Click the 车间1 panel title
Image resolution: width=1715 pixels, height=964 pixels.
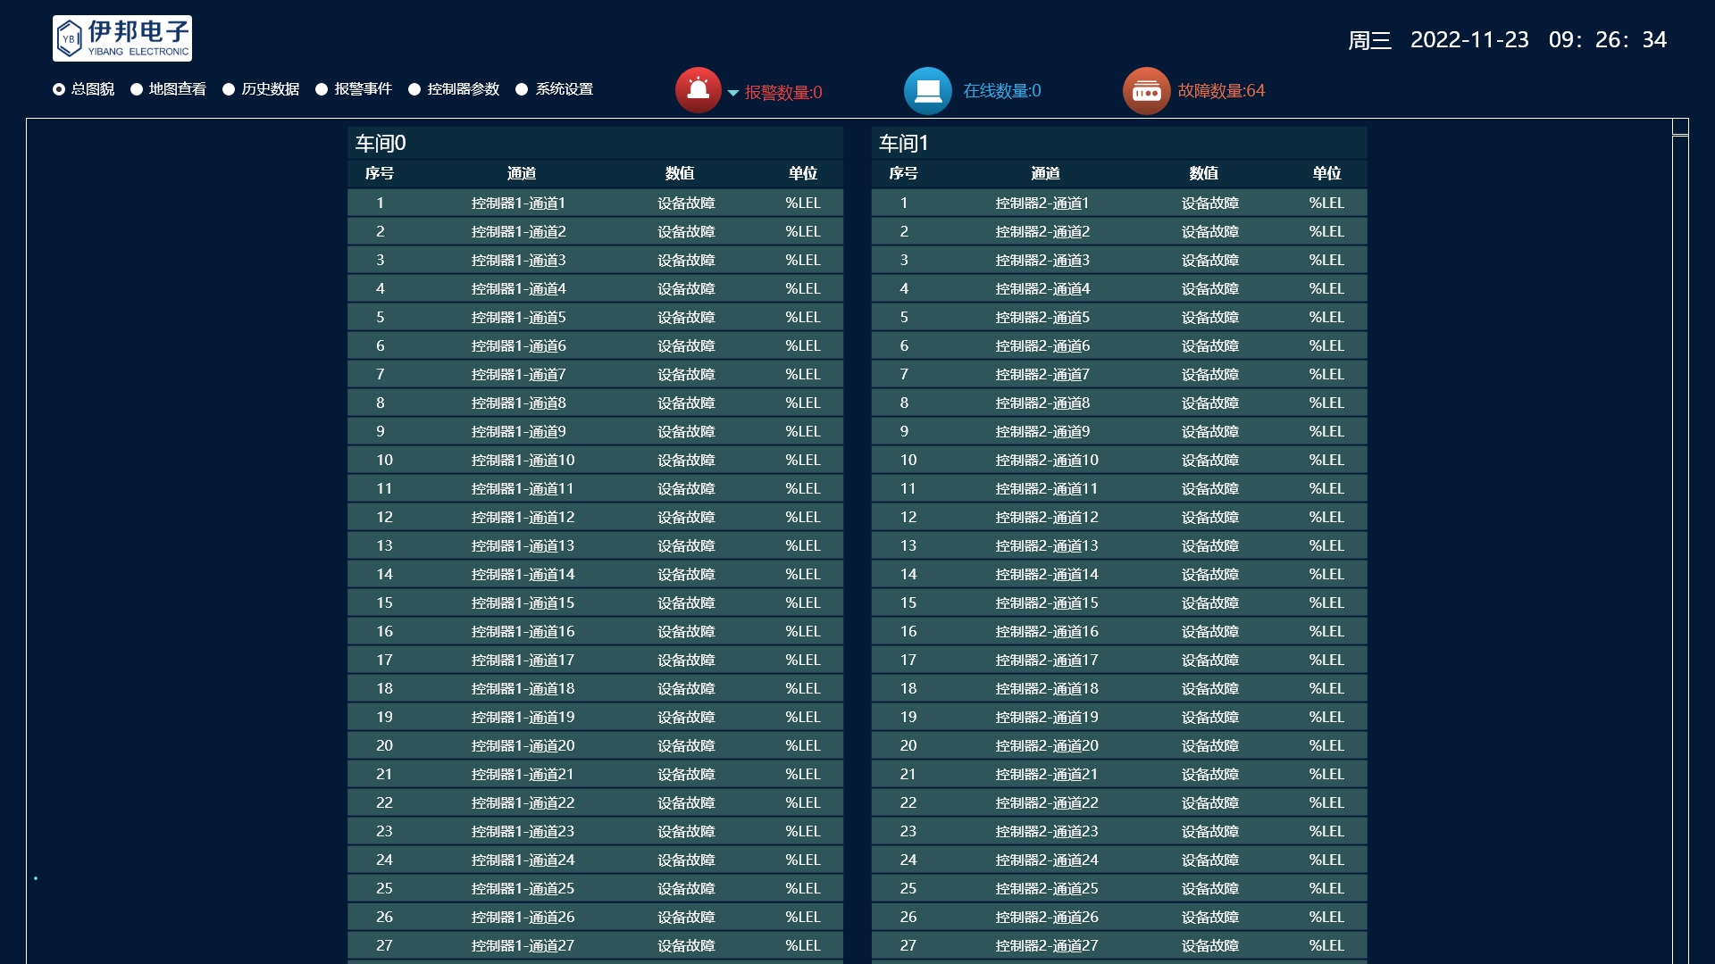pos(904,143)
